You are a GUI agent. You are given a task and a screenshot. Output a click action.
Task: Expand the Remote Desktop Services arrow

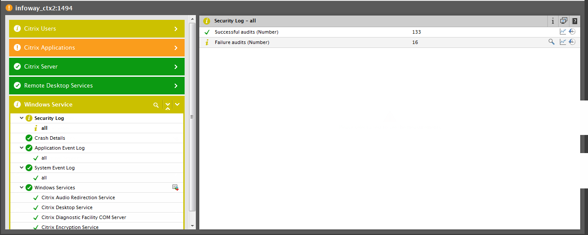(x=176, y=86)
